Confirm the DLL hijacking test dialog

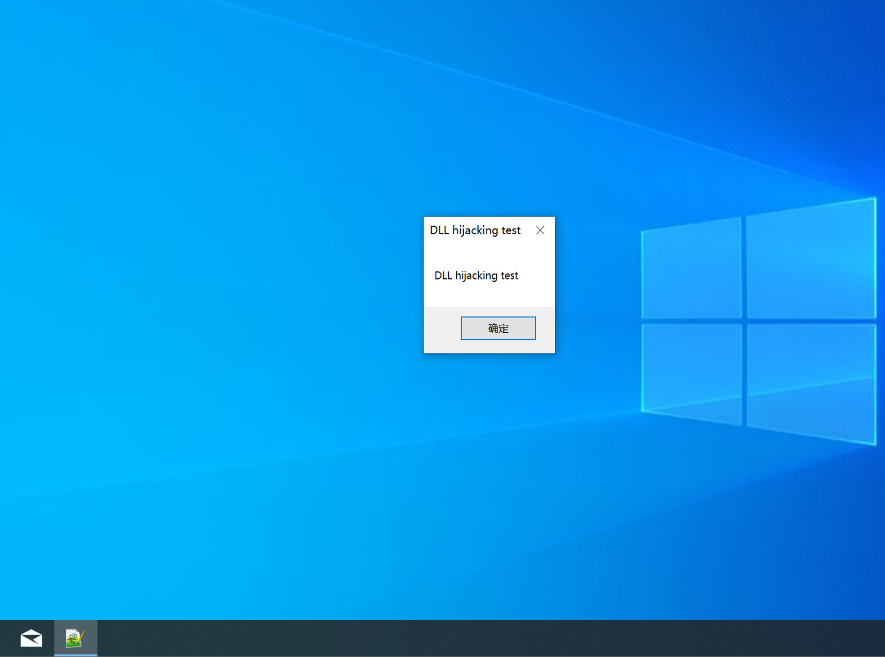pyautogui.click(x=498, y=328)
